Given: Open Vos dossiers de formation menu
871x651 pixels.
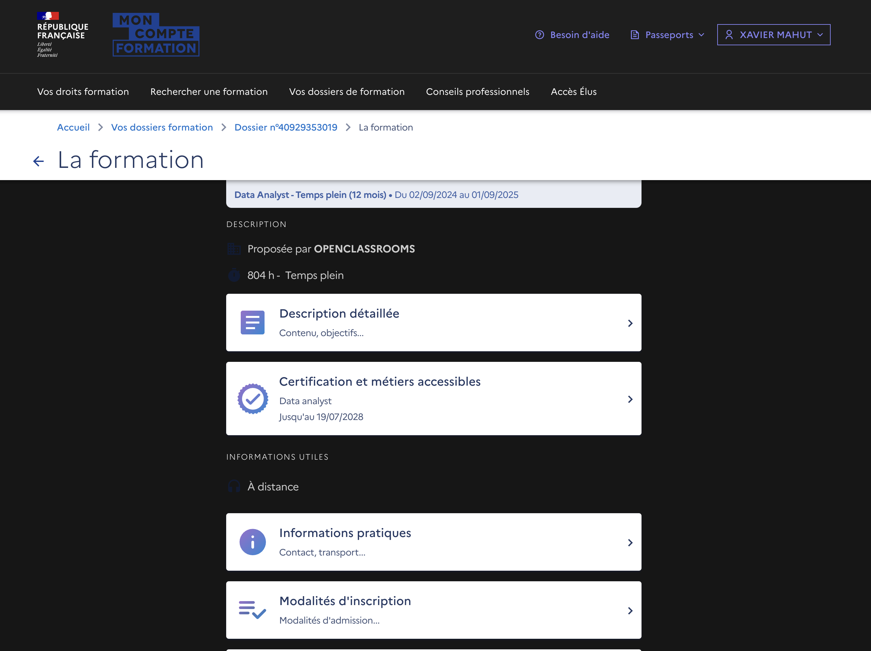Looking at the screenshot, I should click(347, 91).
